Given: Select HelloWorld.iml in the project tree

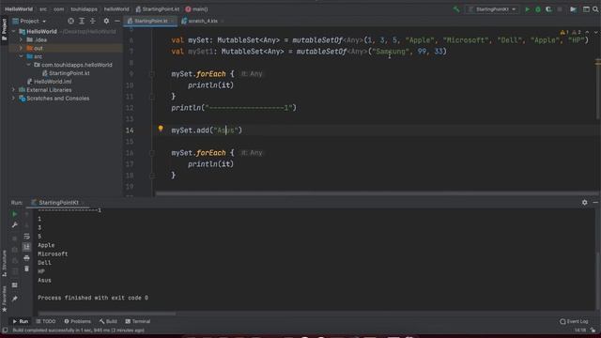Looking at the screenshot, I should [49, 82].
